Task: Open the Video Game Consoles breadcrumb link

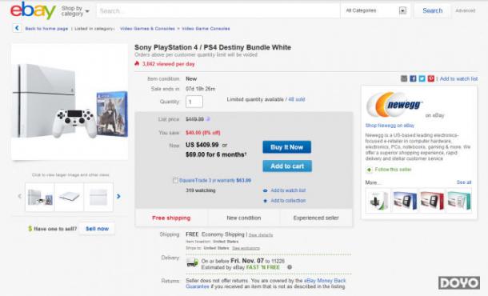Action: click(206, 29)
